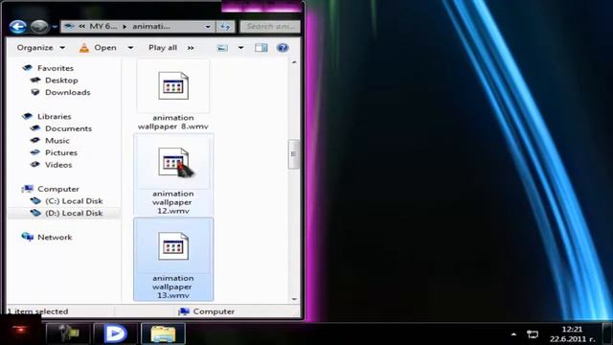Open Downloads in the navigation pane
Image resolution: width=613 pixels, height=345 pixels.
point(68,92)
